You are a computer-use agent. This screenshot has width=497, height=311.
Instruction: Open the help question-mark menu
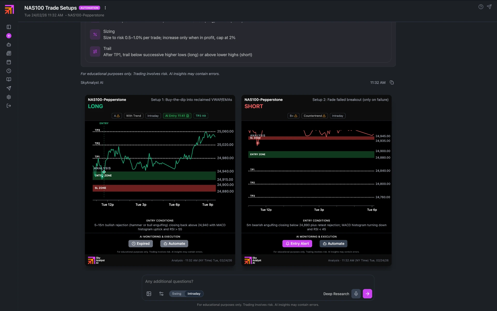[x=481, y=6]
